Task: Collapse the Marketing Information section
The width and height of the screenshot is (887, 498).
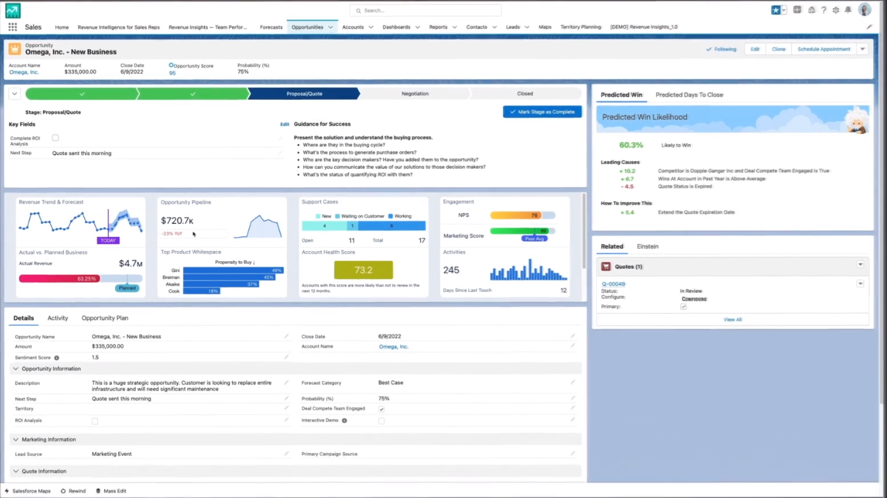Action: click(16, 439)
